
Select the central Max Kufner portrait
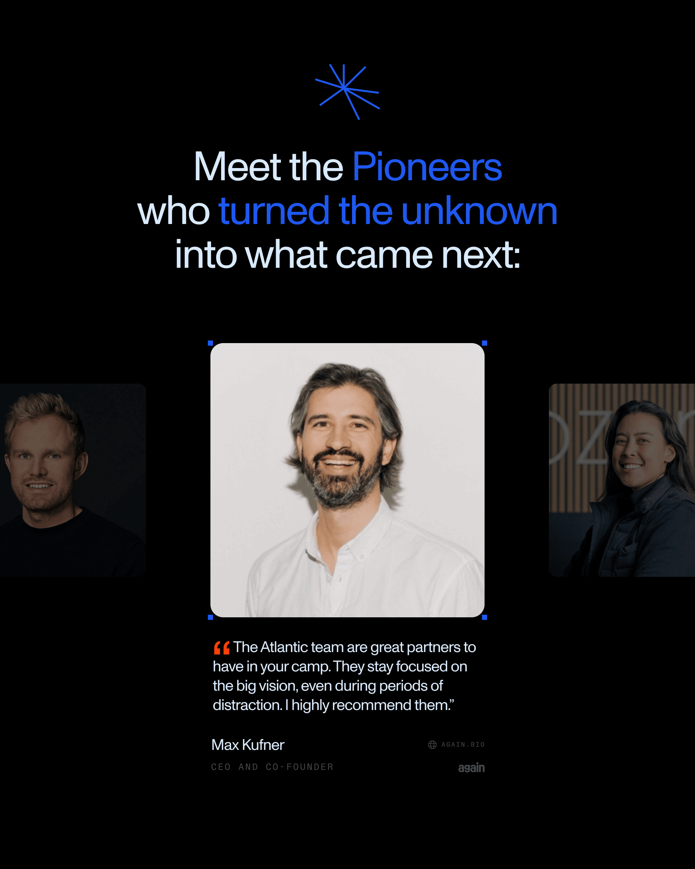347,480
